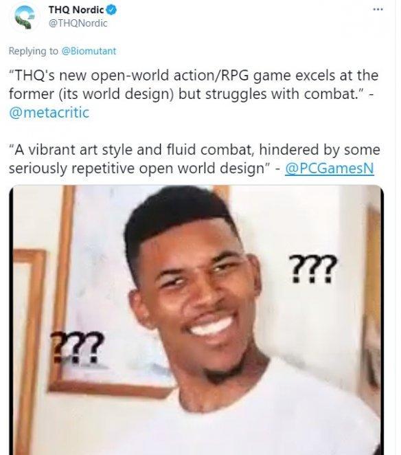The width and height of the screenshot is (401, 455).
Task: Select the "Replying to" label text
Action: coord(34,51)
